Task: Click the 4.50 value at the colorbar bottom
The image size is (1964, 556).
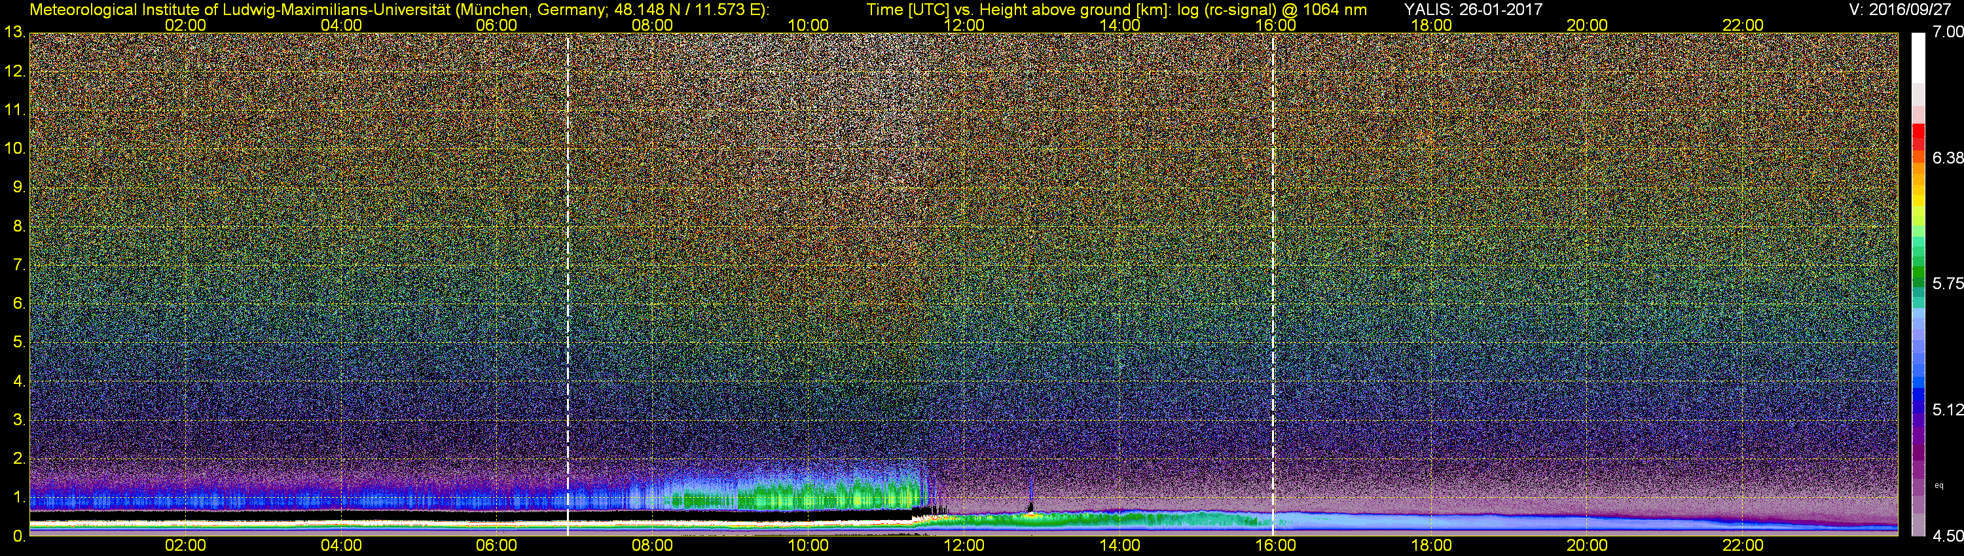Action: tap(1947, 536)
